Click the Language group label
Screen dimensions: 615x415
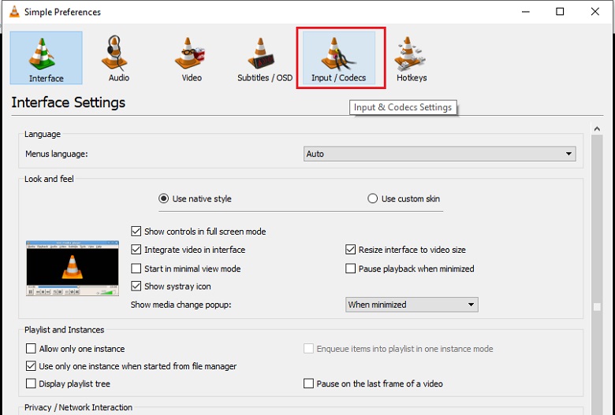pos(43,134)
